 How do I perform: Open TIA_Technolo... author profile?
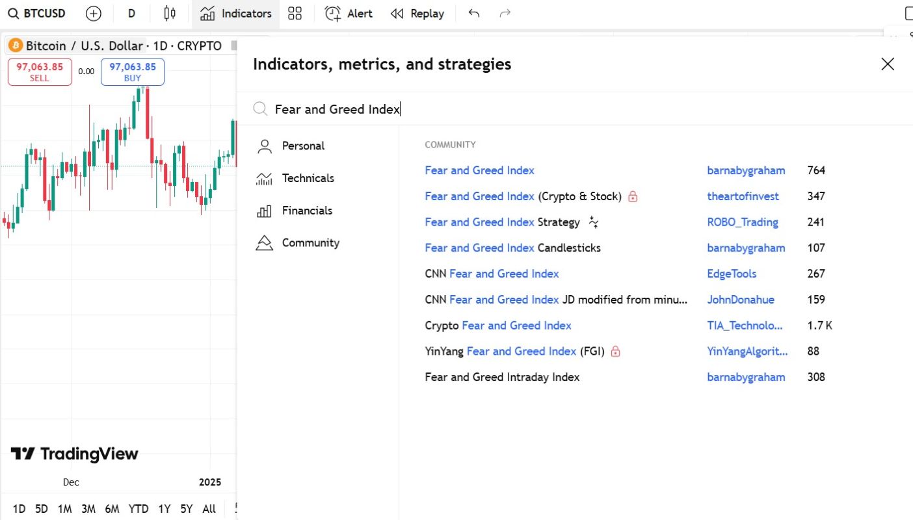coord(745,326)
